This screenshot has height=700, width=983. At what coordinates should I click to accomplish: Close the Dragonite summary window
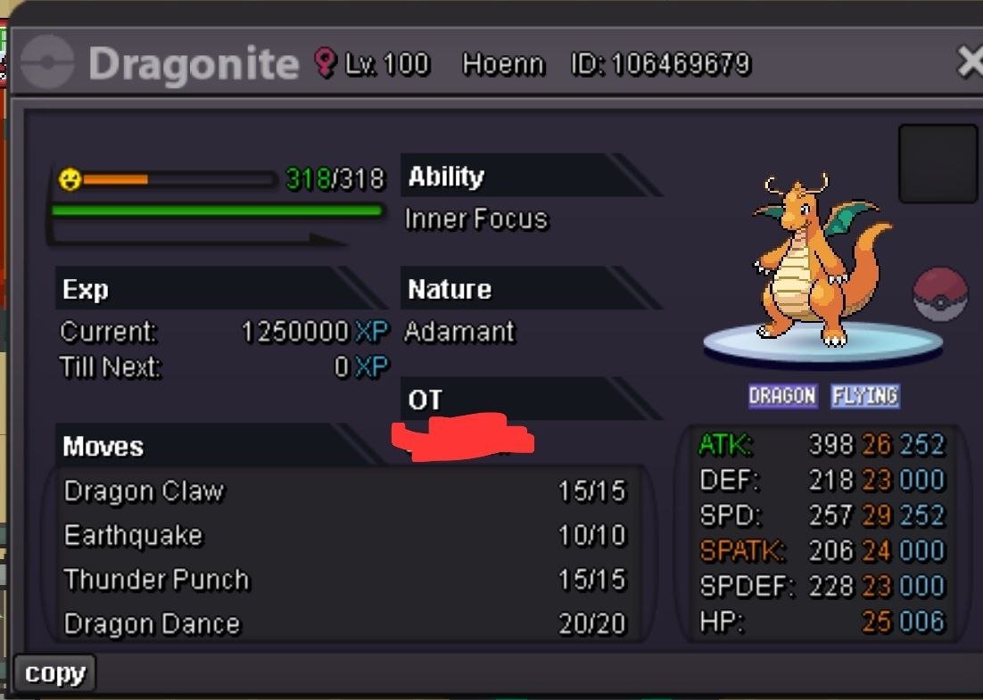point(970,62)
